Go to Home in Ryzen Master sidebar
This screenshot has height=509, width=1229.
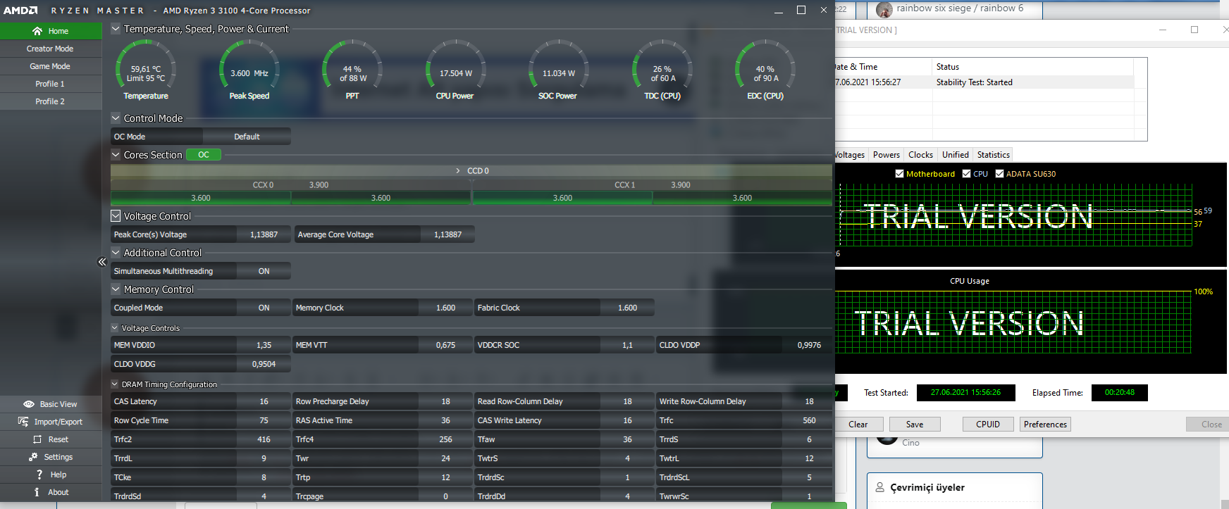(x=51, y=31)
